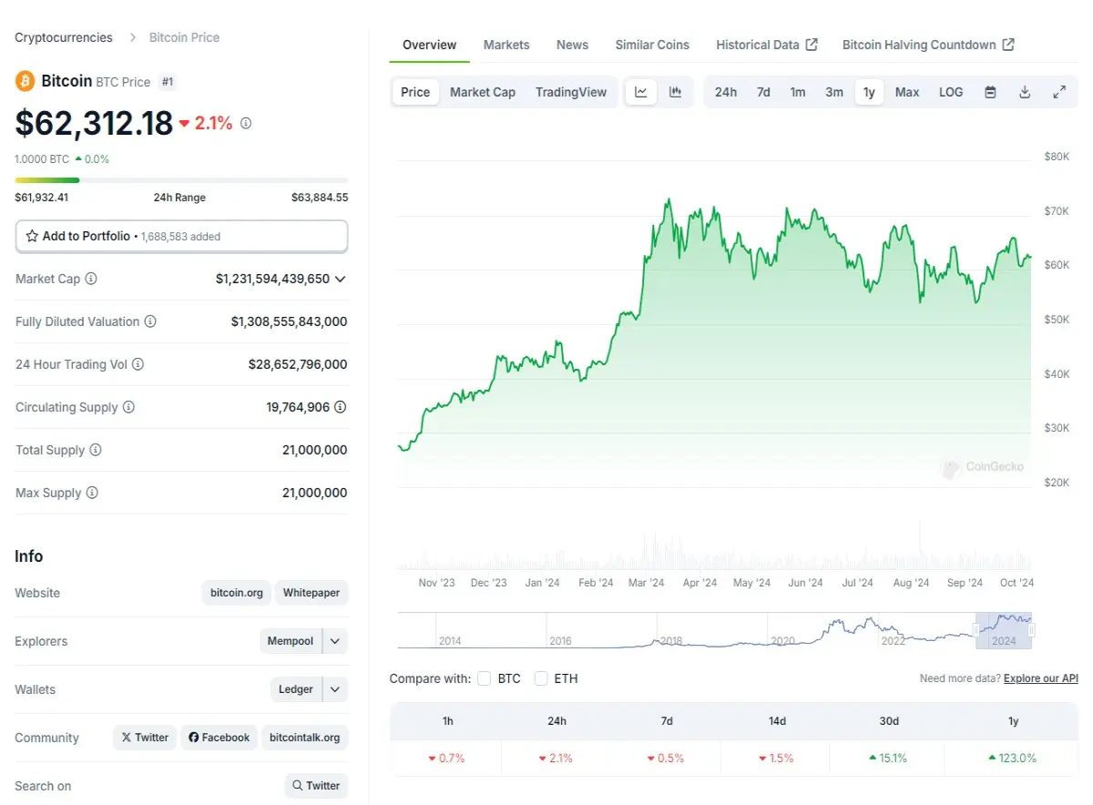Click the Explore our API link
The width and height of the screenshot is (1093, 805).
click(1041, 678)
